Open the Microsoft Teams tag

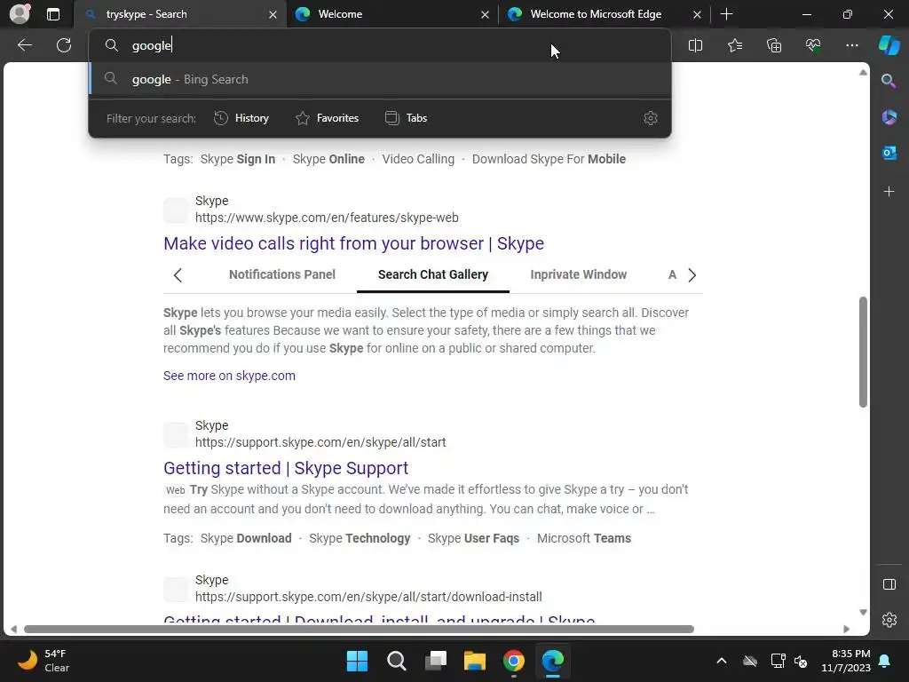coord(584,538)
